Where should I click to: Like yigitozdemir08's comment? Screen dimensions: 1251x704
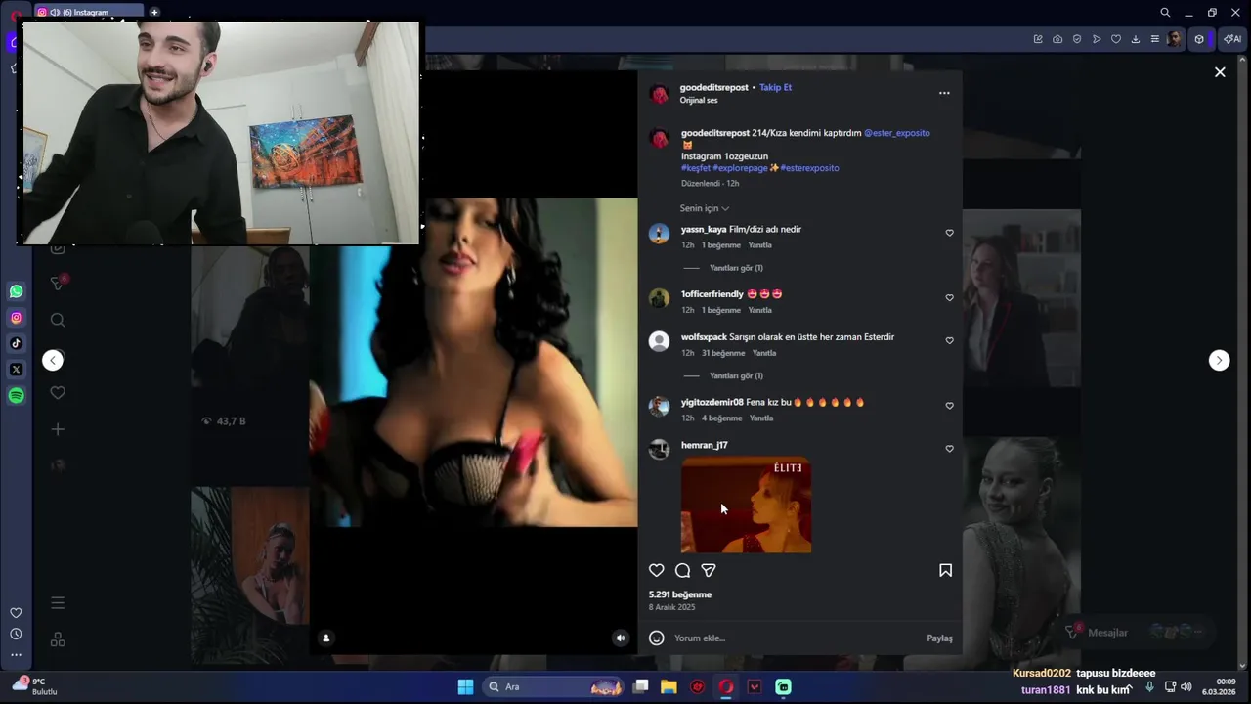click(949, 405)
